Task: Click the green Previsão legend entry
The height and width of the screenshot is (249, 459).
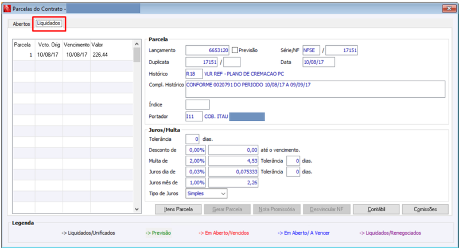Action: [x=158, y=233]
